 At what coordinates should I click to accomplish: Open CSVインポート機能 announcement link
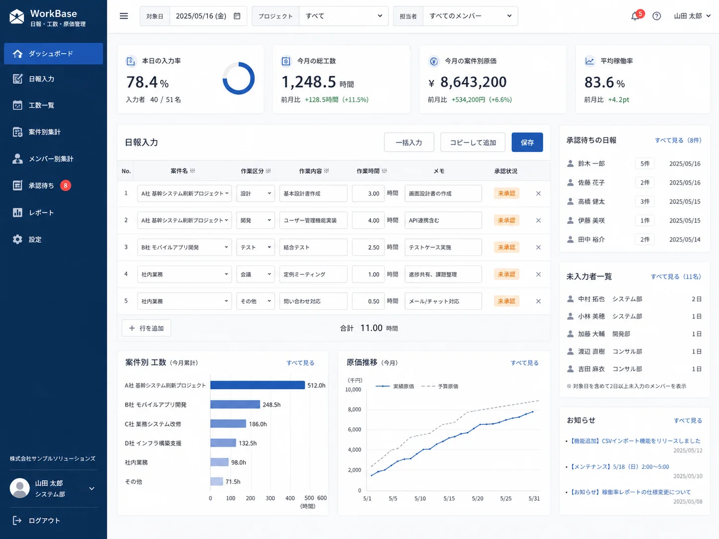(x=636, y=441)
